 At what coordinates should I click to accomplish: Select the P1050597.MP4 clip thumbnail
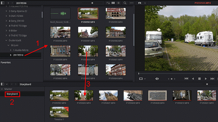click(x=88, y=32)
